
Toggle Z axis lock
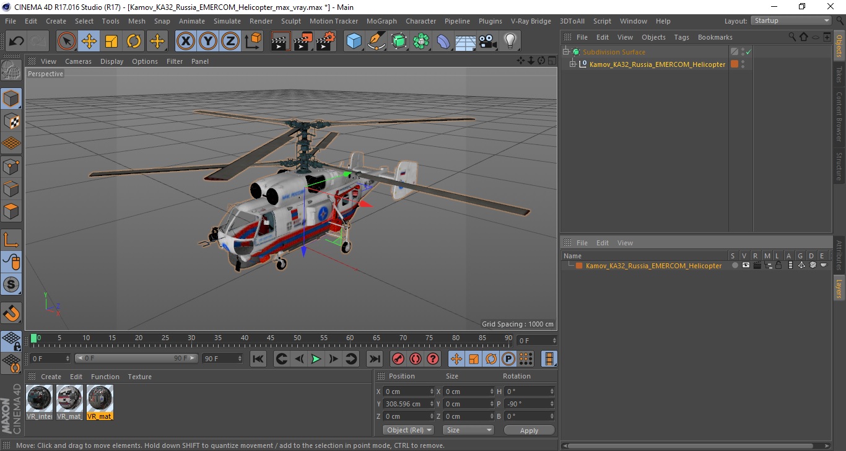click(x=230, y=42)
